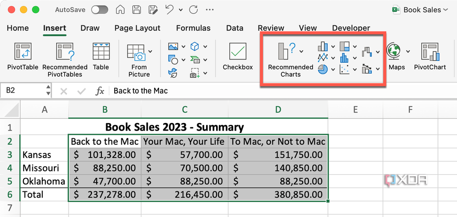Open the Data tab
Viewport: 457px width, 217px height.
point(235,28)
